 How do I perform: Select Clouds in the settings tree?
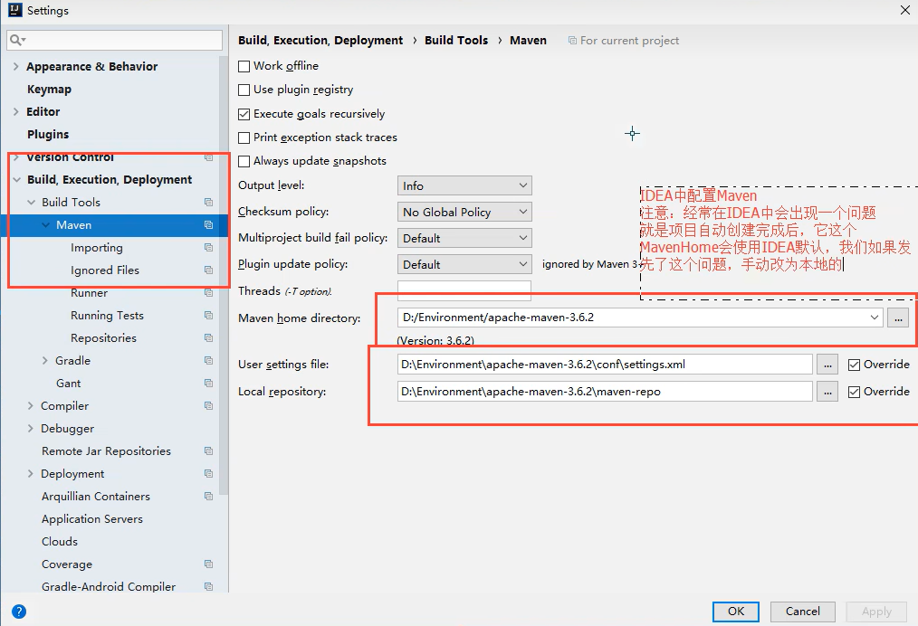tap(60, 541)
